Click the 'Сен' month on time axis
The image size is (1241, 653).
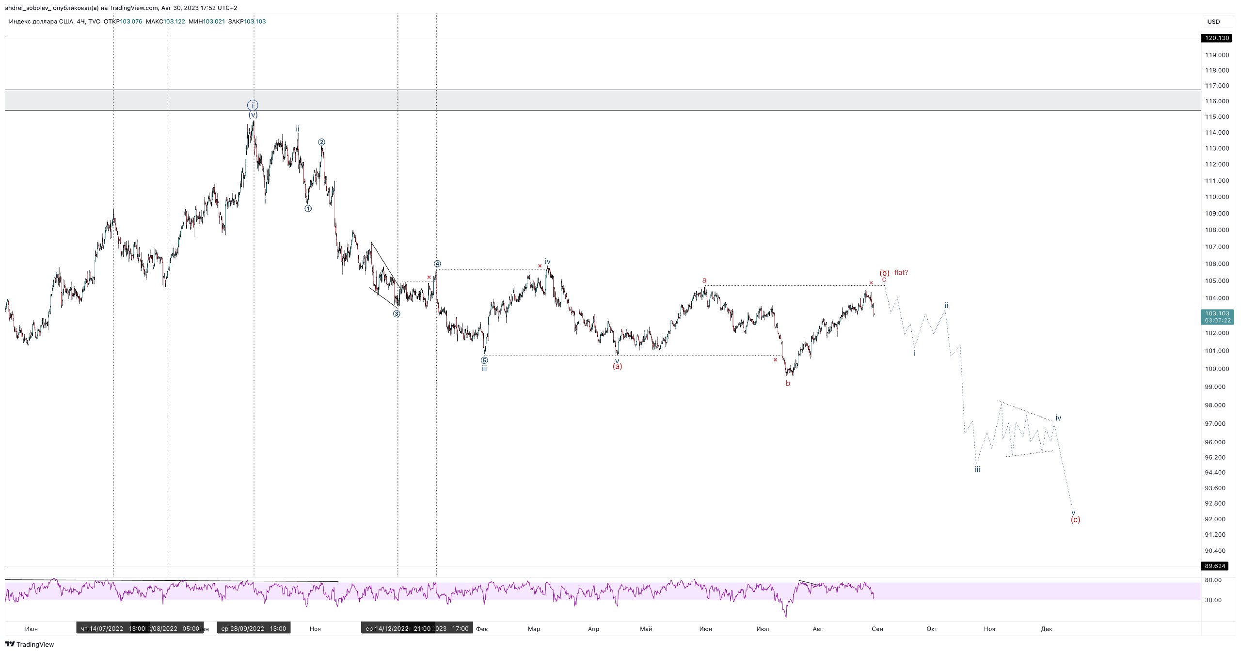[x=877, y=629]
